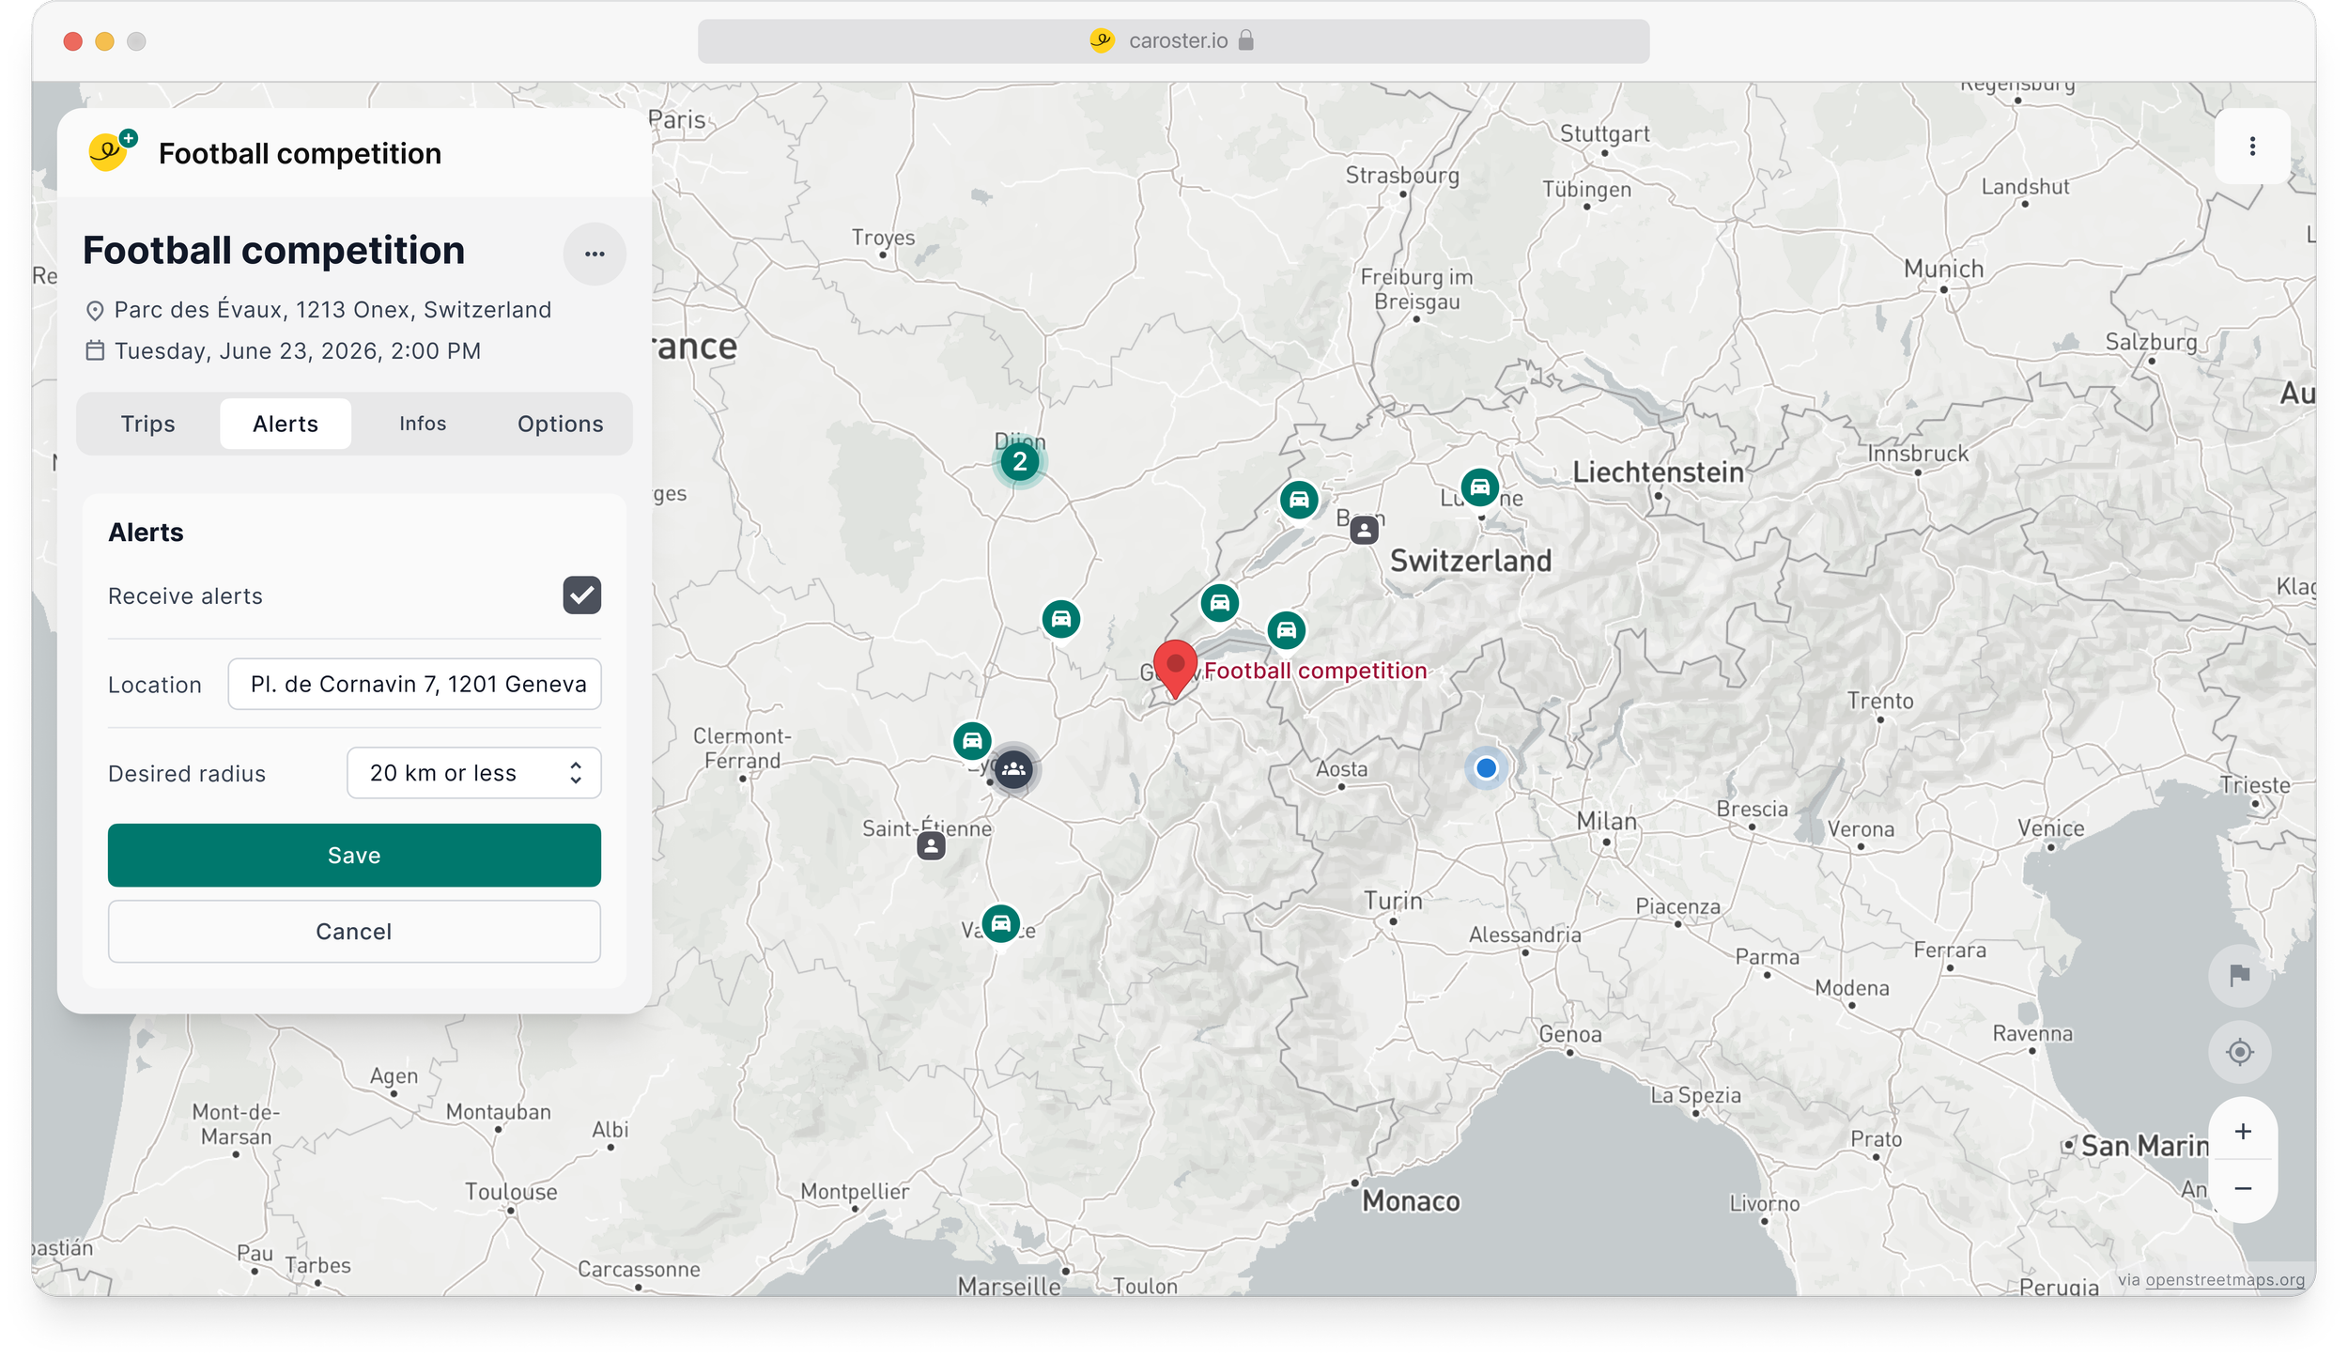Follow the openstreetmaps.org attribution link
The width and height of the screenshot is (2348, 1360).
[x=2224, y=1280]
